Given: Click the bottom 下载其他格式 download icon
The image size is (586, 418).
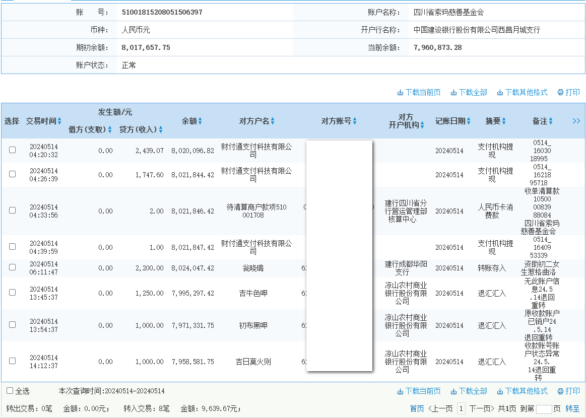Looking at the screenshot, I should click(500, 391).
